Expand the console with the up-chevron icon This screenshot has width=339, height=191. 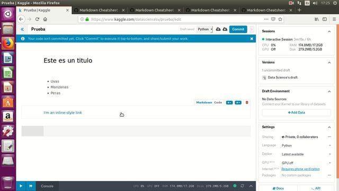point(251,186)
